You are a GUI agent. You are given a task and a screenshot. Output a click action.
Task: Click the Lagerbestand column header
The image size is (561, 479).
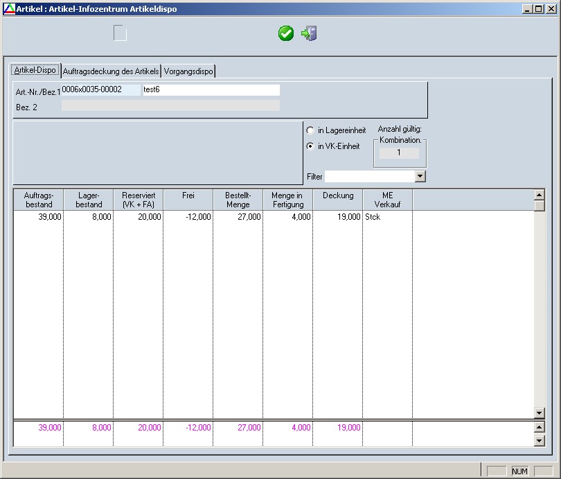pos(88,200)
